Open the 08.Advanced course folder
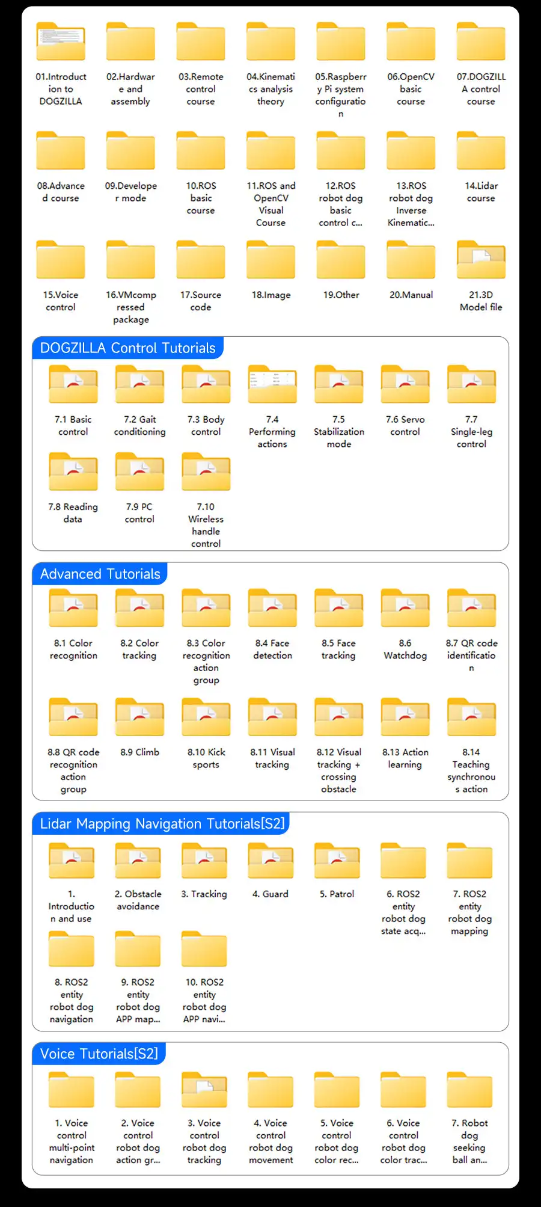This screenshot has width=541, height=1207. click(61, 150)
